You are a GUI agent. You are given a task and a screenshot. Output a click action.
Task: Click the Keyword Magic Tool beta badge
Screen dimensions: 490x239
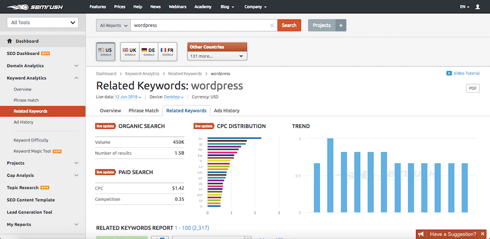(57, 151)
